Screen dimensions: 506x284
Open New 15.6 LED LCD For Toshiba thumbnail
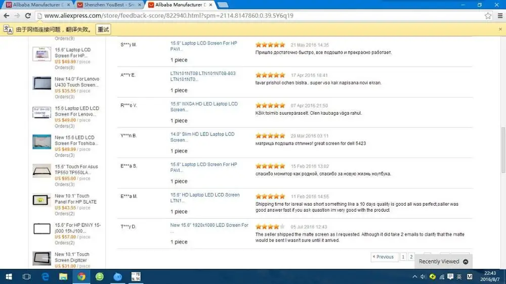tap(41, 141)
